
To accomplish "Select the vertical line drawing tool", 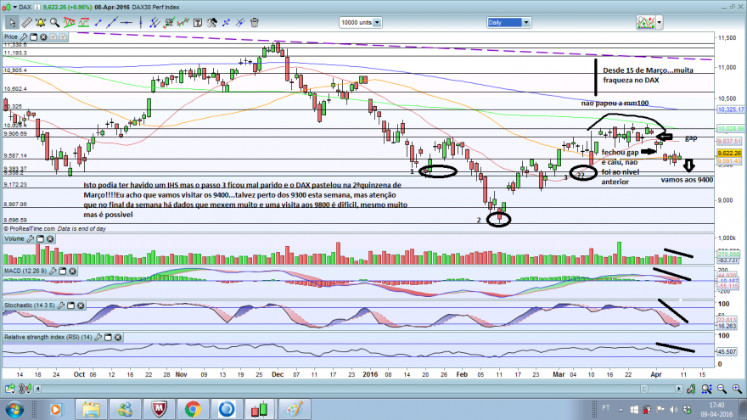I will [x=141, y=22].
